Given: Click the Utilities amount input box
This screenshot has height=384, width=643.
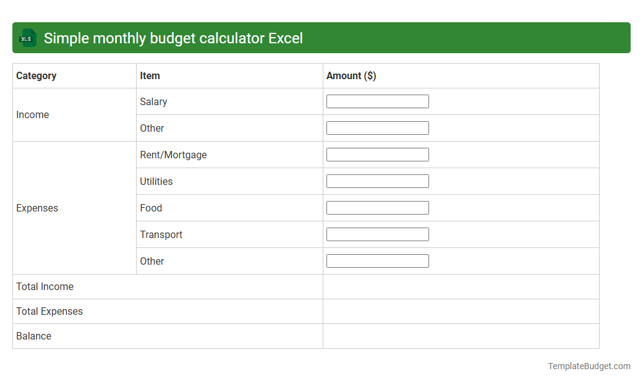Looking at the screenshot, I should pyautogui.click(x=377, y=181).
